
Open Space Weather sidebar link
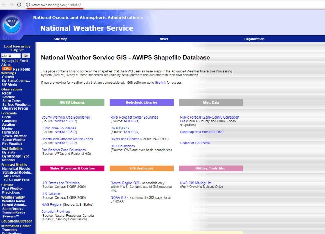pos(14,140)
